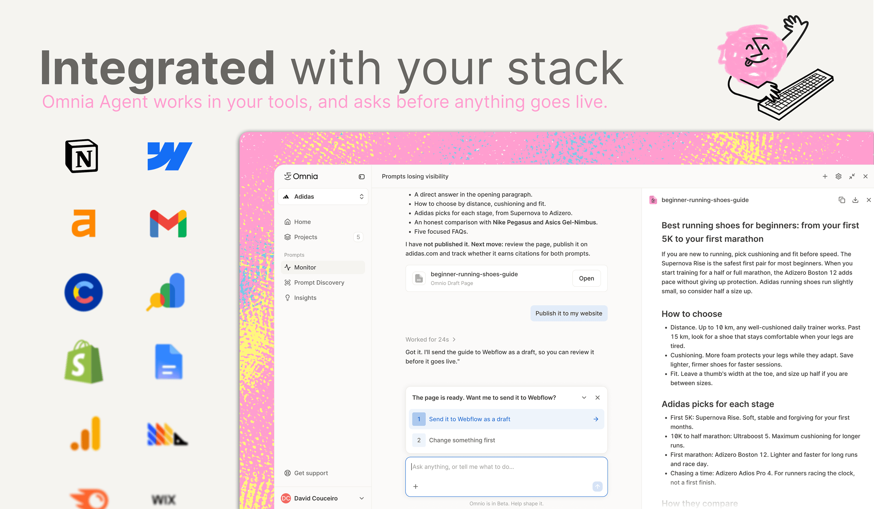Expand the 'Worked for 24s' details
The width and height of the screenshot is (874, 509).
[430, 339]
